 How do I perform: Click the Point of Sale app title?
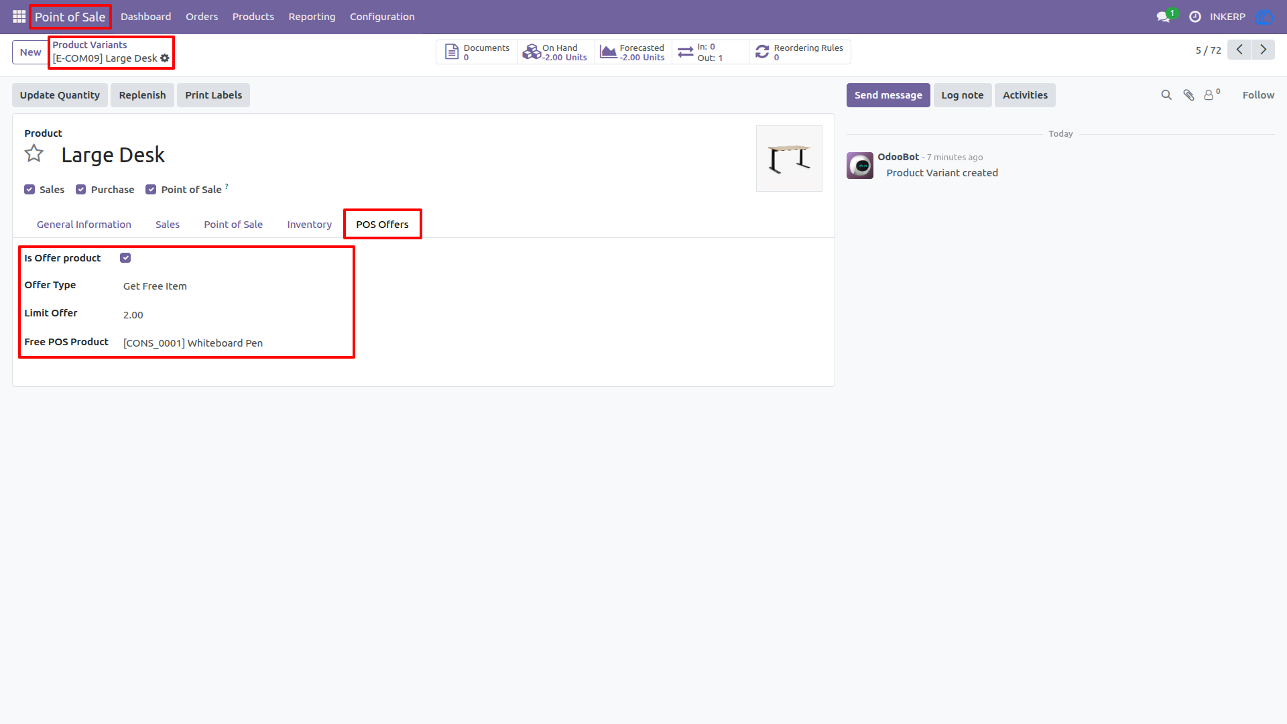pos(70,17)
